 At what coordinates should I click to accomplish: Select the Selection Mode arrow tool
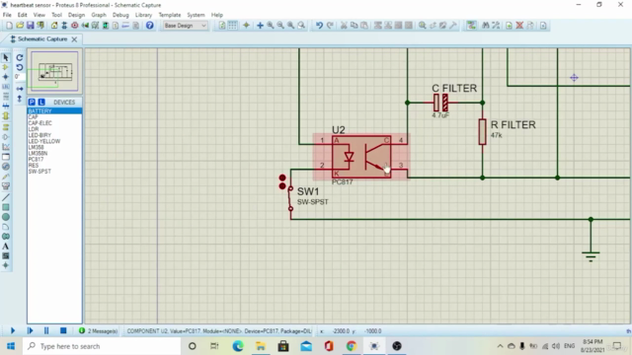[6, 57]
